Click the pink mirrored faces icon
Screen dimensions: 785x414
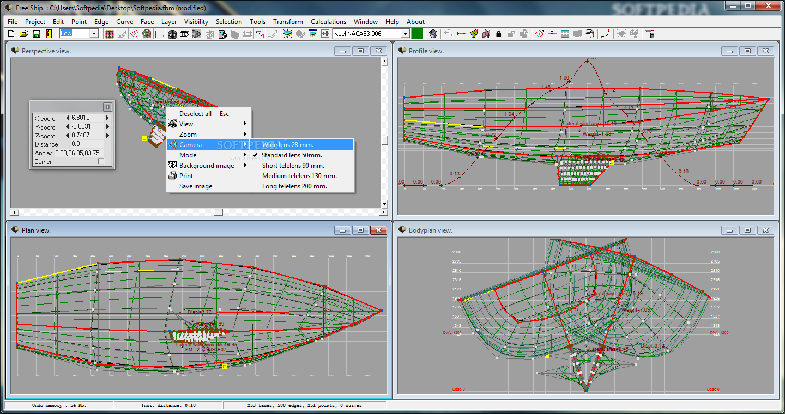point(486,34)
